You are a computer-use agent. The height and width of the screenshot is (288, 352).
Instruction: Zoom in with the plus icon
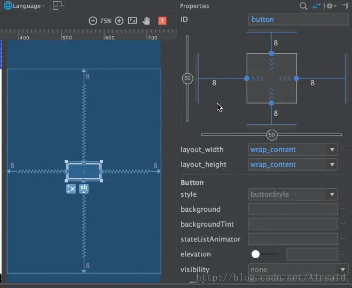click(119, 21)
